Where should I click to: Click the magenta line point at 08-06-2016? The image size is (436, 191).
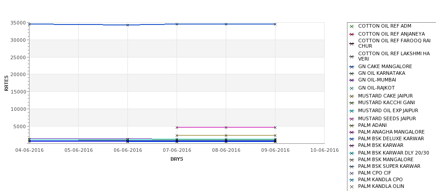click(x=226, y=127)
